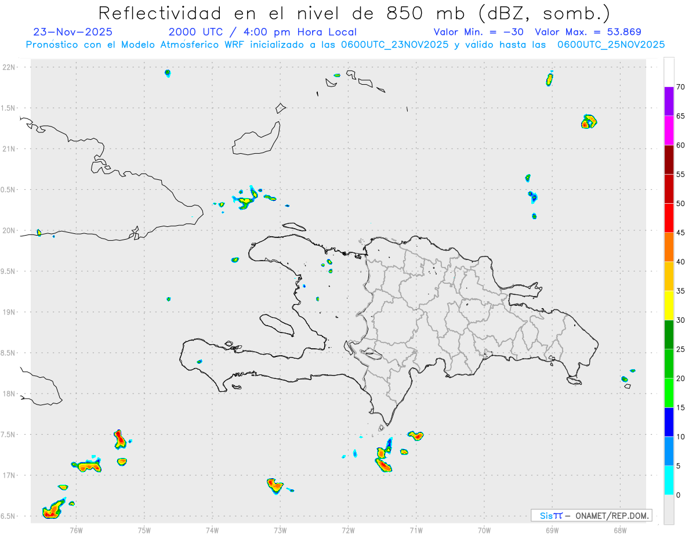Select the yellow 30–35 dBZ colorbar segment
The width and height of the screenshot is (696, 538).
669,305
